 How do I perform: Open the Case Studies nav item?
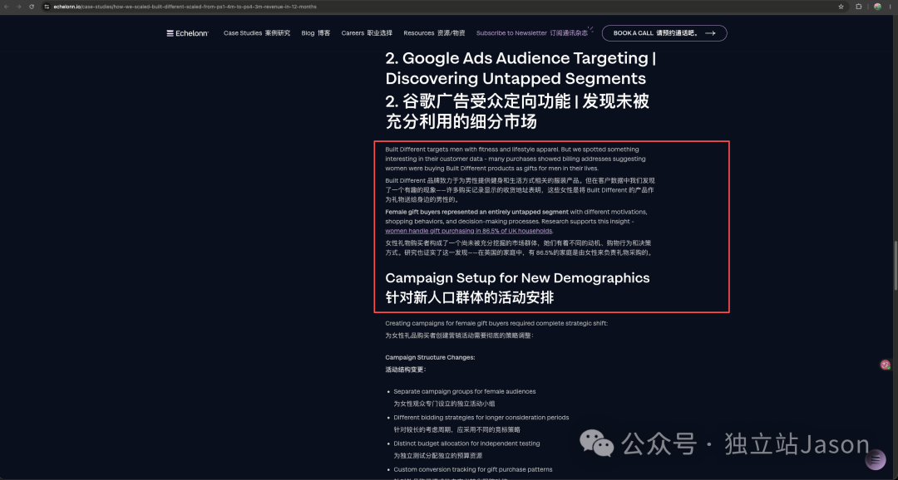[257, 33]
